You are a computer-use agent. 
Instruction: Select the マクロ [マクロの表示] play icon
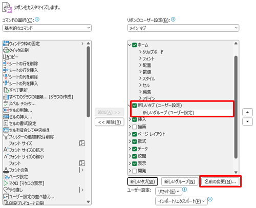coord(6,183)
